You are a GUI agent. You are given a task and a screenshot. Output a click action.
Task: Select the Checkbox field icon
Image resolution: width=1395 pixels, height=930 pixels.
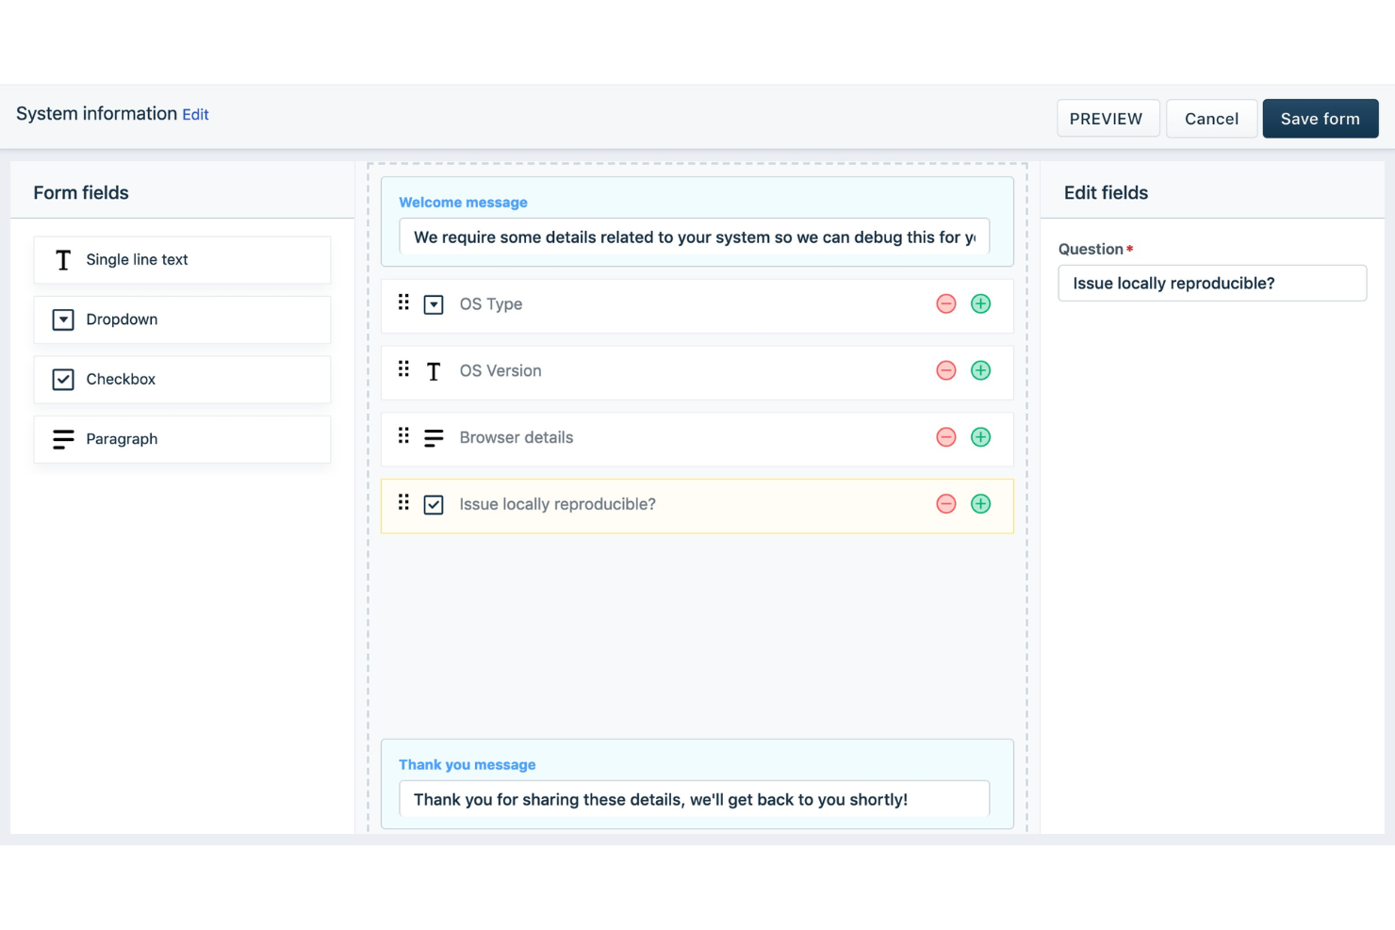point(62,379)
